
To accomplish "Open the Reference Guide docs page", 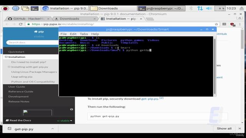I will (x=21, y=92).
